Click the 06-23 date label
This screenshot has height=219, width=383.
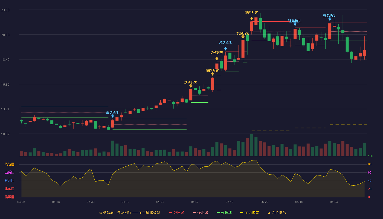click(334, 202)
